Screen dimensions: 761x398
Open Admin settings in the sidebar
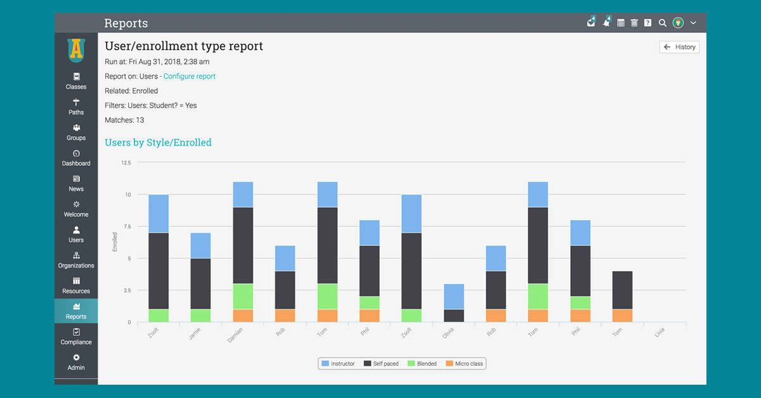76,361
